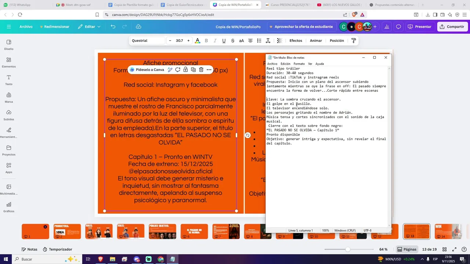Open Notepad Formato menu
Image resolution: width=470 pixels, height=264 pixels.
299,64
